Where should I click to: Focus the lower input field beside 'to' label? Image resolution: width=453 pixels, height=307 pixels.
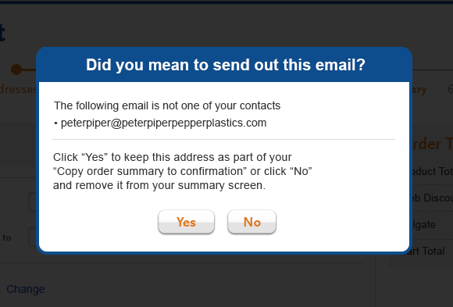tap(32, 237)
